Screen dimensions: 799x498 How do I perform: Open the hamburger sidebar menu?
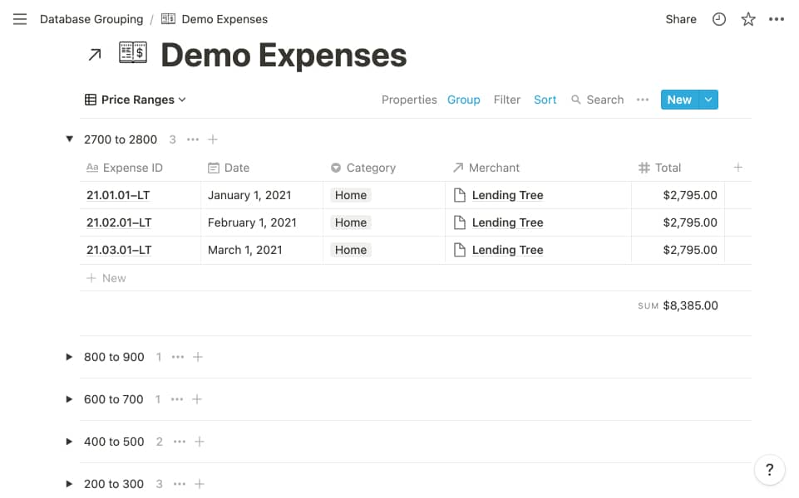point(20,19)
